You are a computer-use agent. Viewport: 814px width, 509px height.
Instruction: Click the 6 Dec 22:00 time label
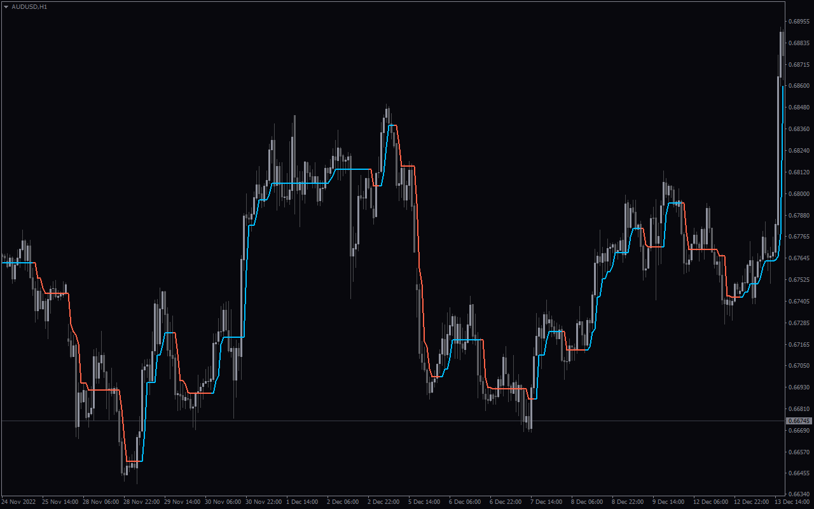pos(506,502)
